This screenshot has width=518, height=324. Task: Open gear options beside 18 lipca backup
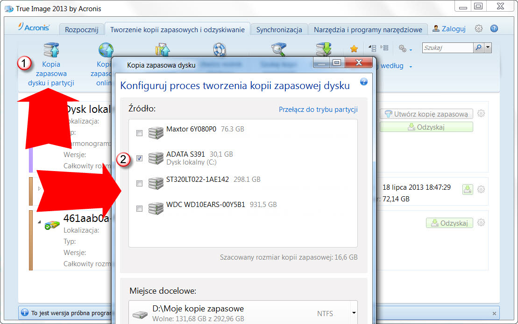tap(481, 189)
